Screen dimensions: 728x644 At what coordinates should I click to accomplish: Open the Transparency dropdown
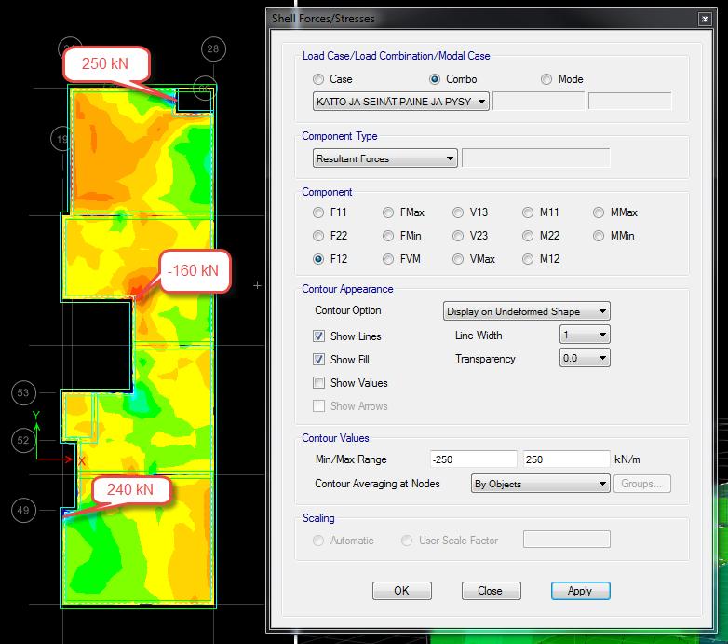pyautogui.click(x=585, y=358)
